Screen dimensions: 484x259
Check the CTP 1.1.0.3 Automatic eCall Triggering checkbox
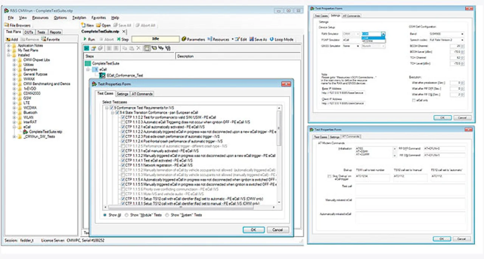[123, 122]
